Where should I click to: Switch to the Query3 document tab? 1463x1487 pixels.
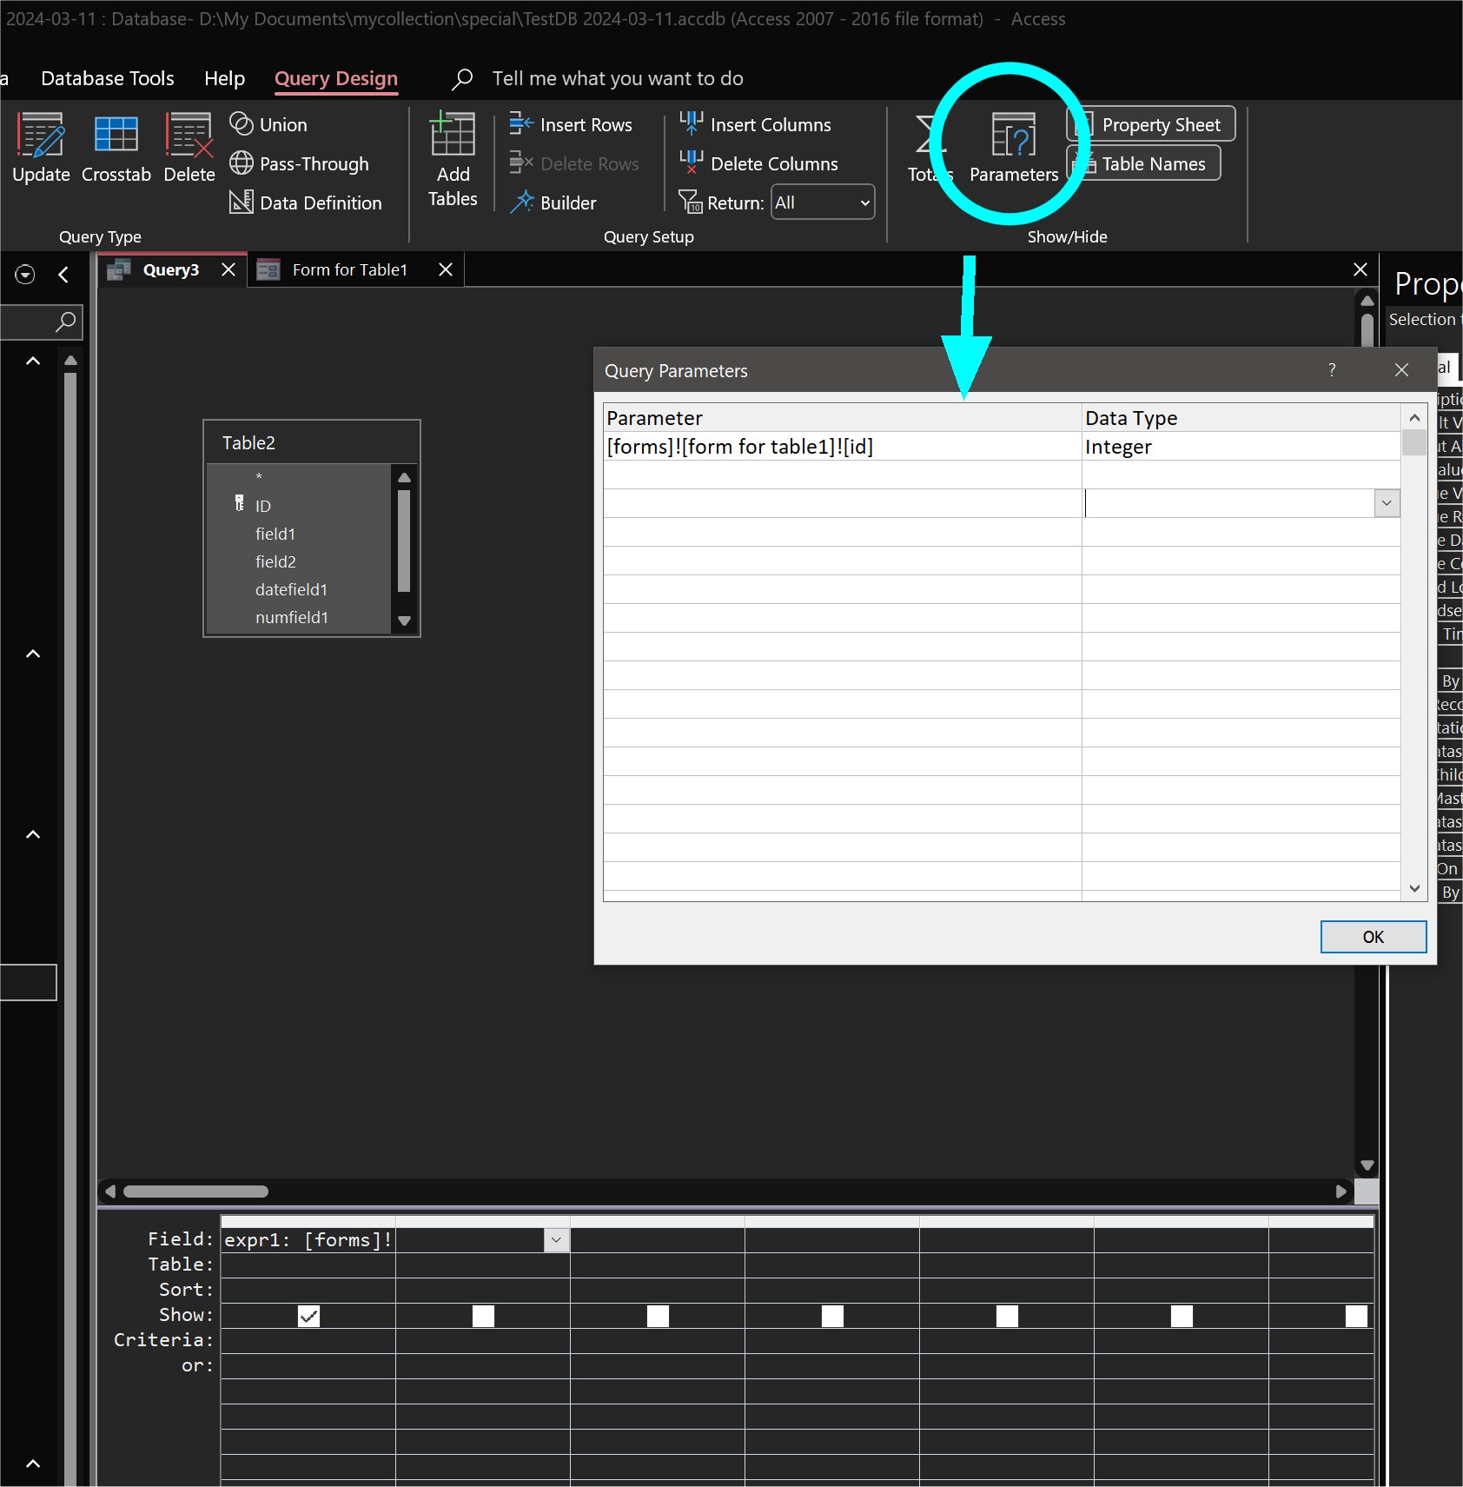tap(171, 269)
